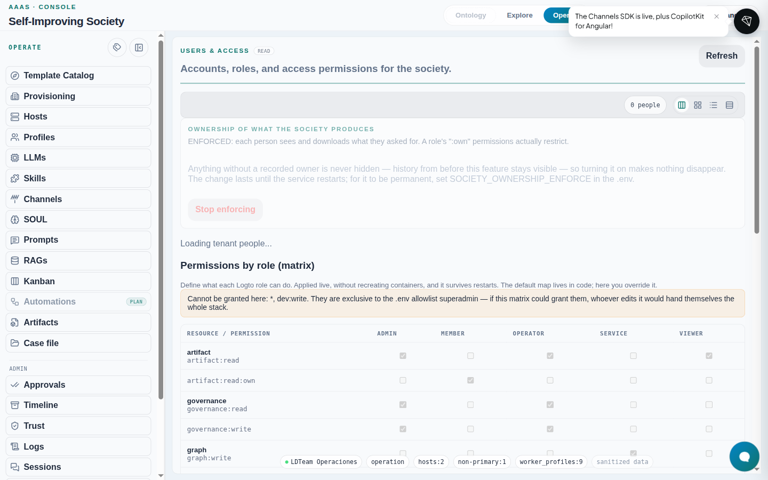The width and height of the screenshot is (768, 480).
Task: Switch to columns view layout
Action: tap(682, 105)
